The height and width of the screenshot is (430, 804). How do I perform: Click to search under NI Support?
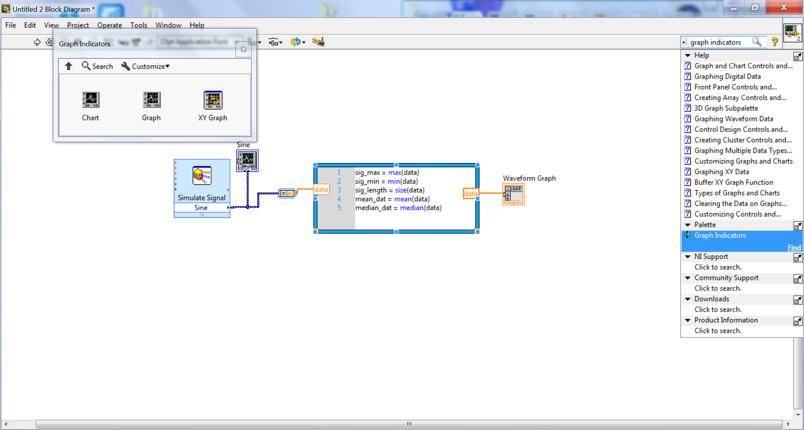718,267
